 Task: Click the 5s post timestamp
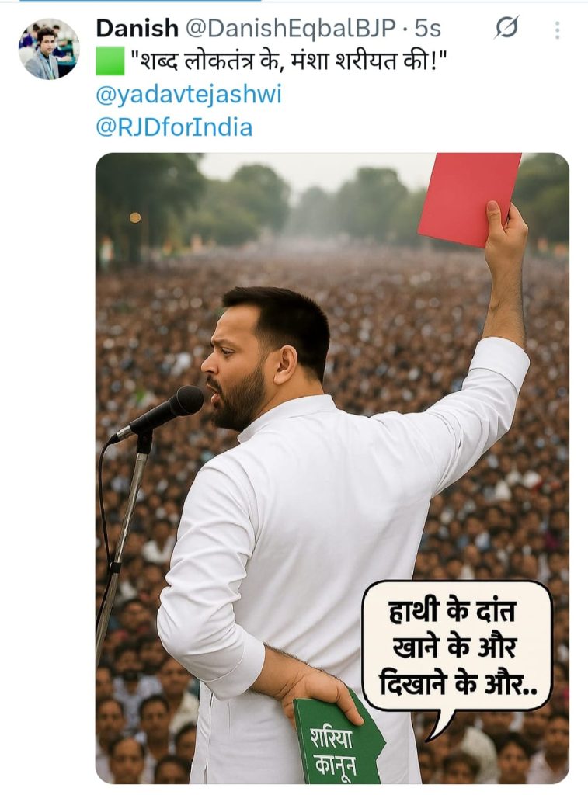coord(428,29)
